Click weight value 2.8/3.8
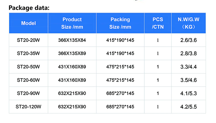Screen dimensions: 216x123 point(188,53)
